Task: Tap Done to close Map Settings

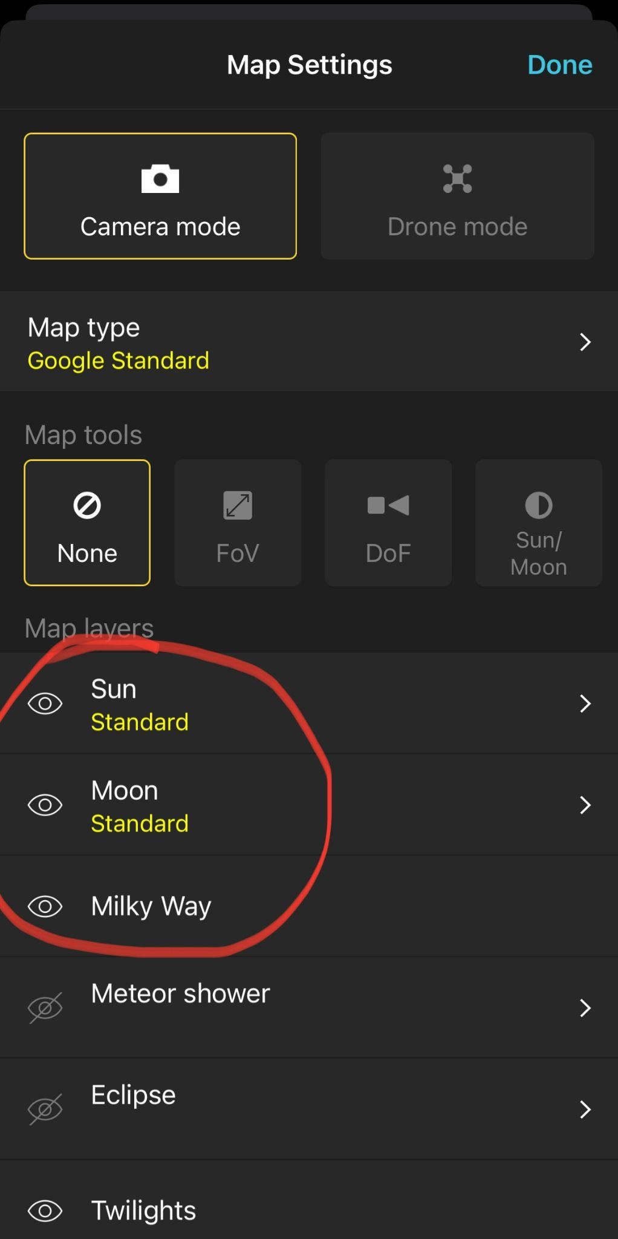Action: click(x=559, y=64)
